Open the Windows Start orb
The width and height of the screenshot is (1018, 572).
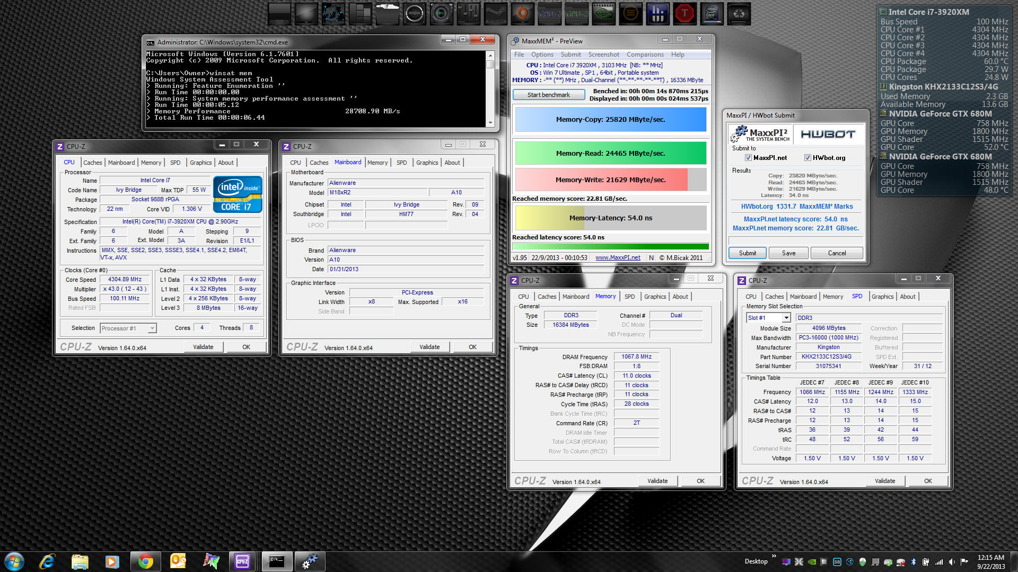[14, 561]
